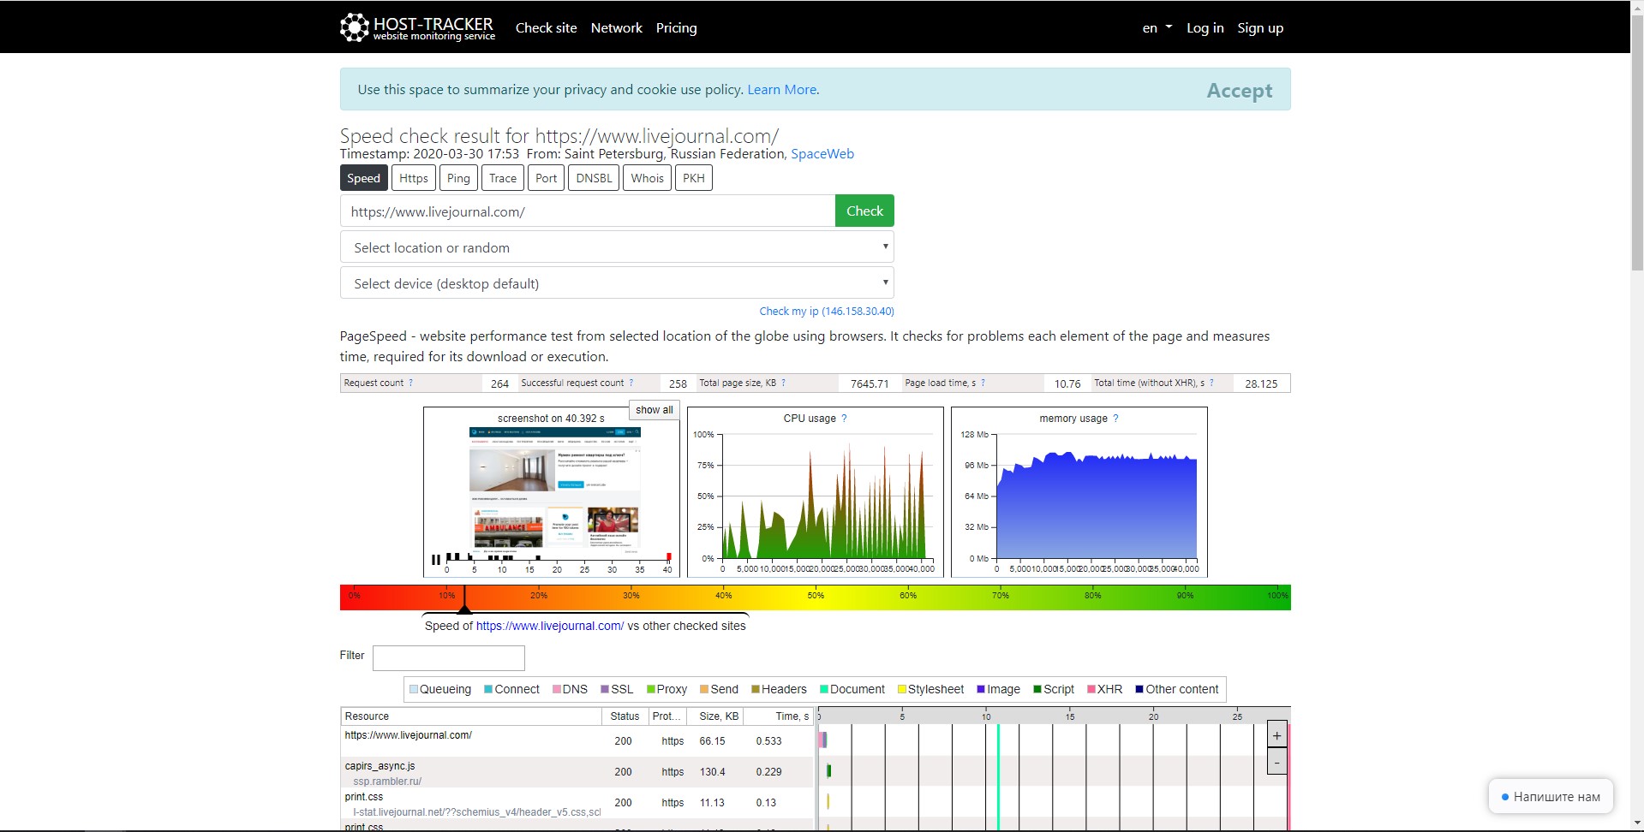Viewport: 1644px width, 832px height.
Task: Click the Successful request count help icon
Action: click(x=631, y=383)
